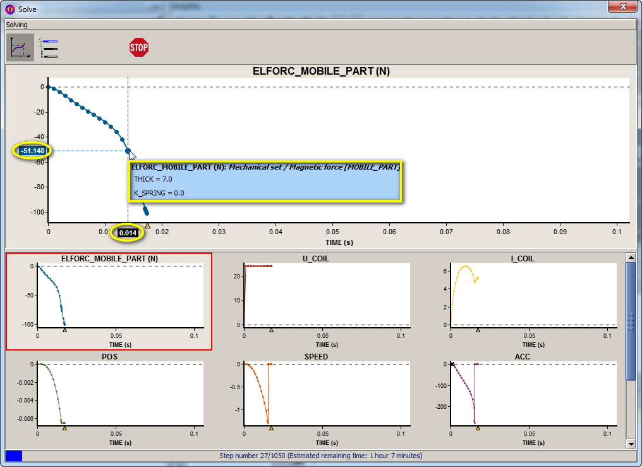Image resolution: width=642 pixels, height=467 pixels.
Task: Click the scrollbar down arrow in thumbnails panel
Action: pos(631,444)
